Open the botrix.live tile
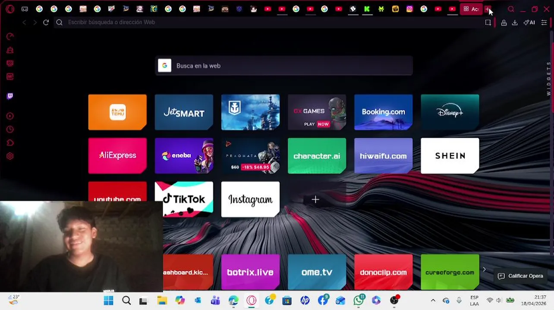 pos(250,272)
